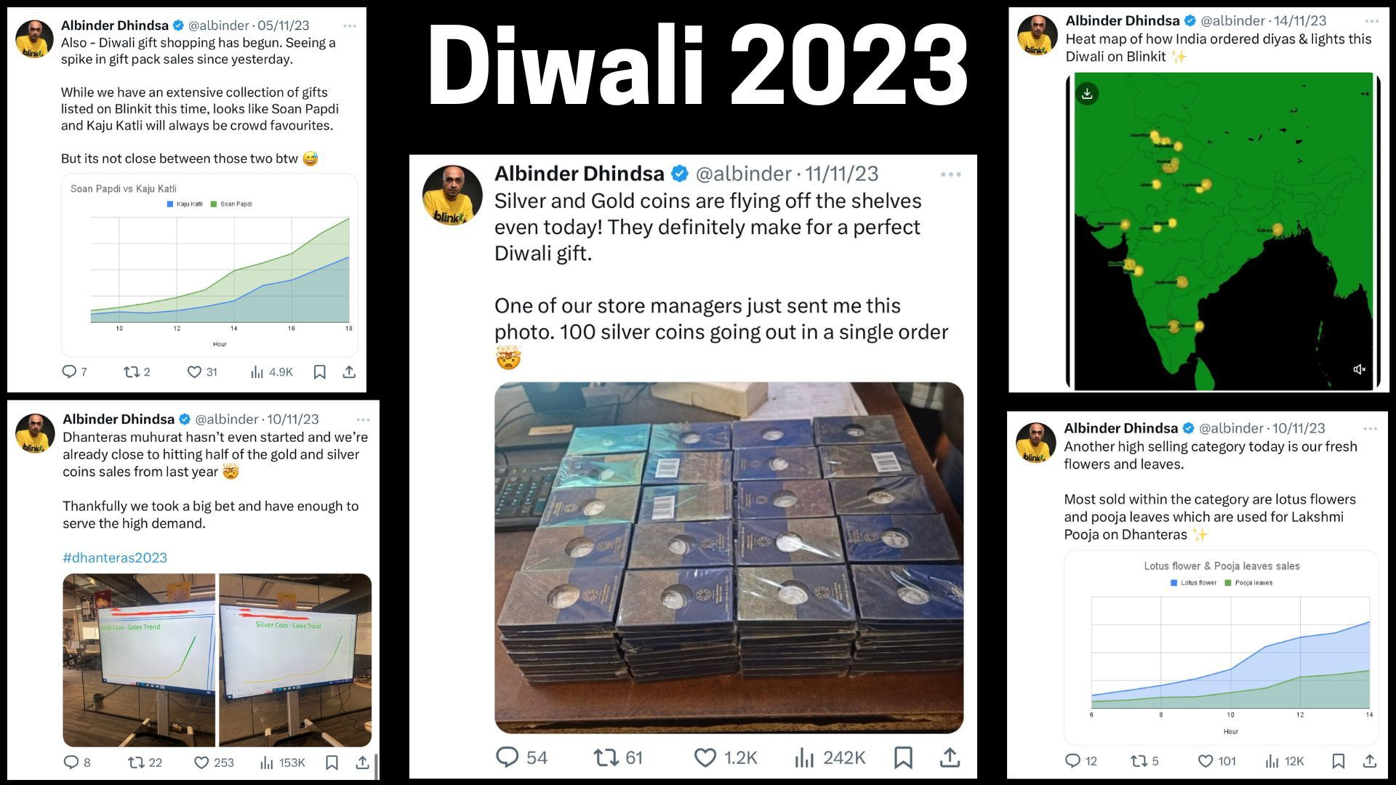Viewport: 1396px width, 785px height.
Task: Open @albinder handle on the 14/11/23 tweet
Action: point(1232,21)
